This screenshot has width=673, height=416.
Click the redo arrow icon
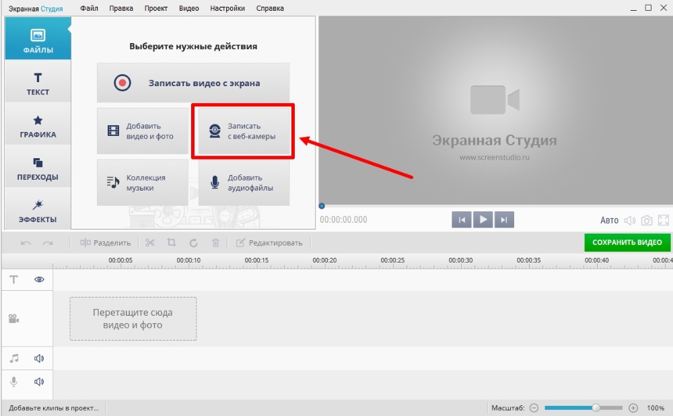click(48, 243)
